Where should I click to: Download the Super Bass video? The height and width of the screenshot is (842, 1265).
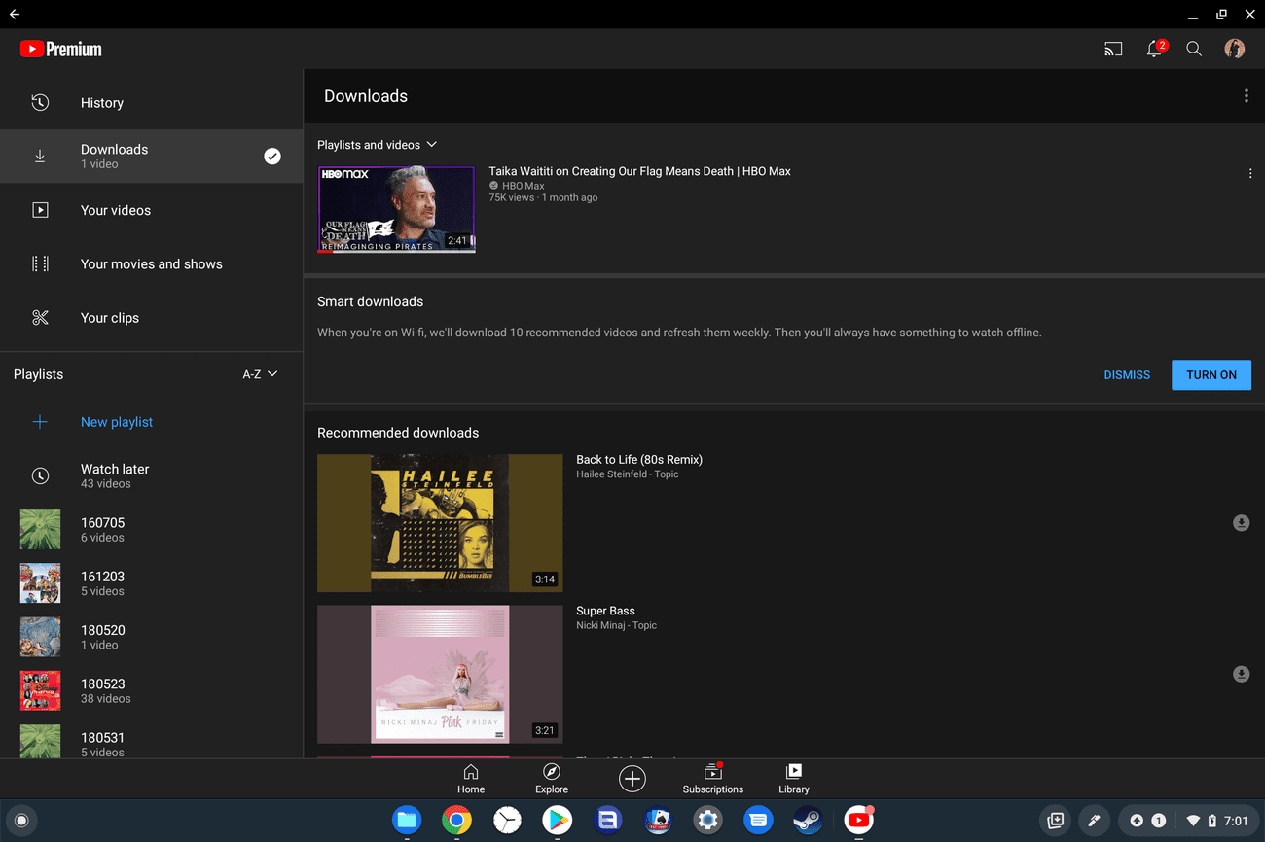tap(1241, 674)
